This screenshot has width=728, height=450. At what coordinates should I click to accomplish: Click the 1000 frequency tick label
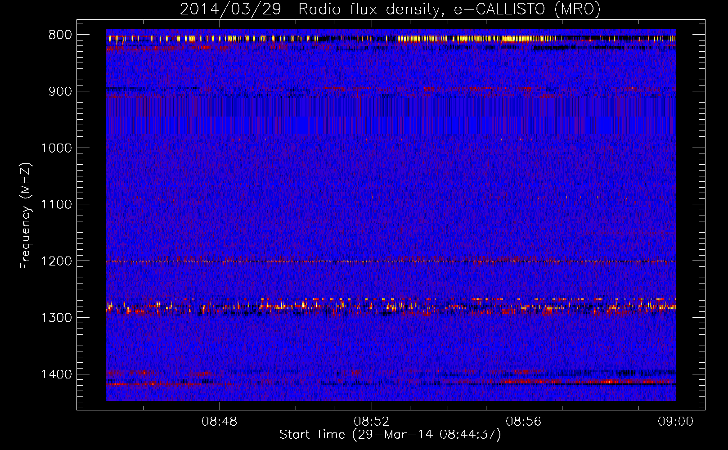coord(57,148)
